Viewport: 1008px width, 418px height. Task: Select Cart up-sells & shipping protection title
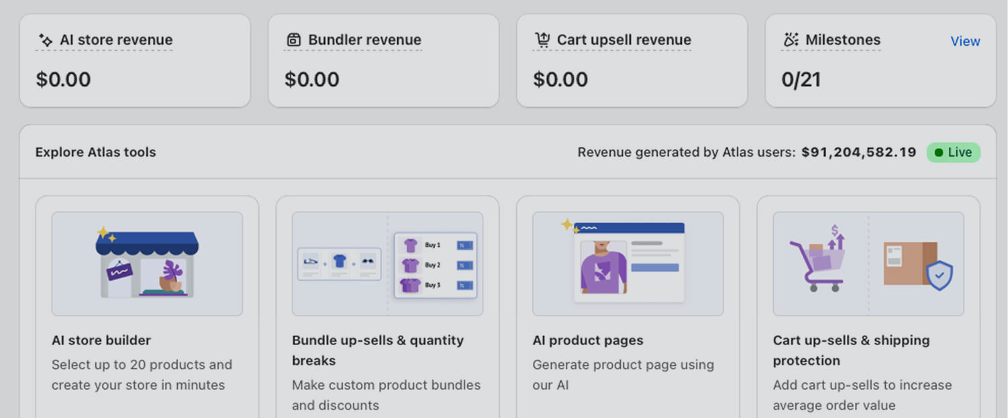coord(851,350)
